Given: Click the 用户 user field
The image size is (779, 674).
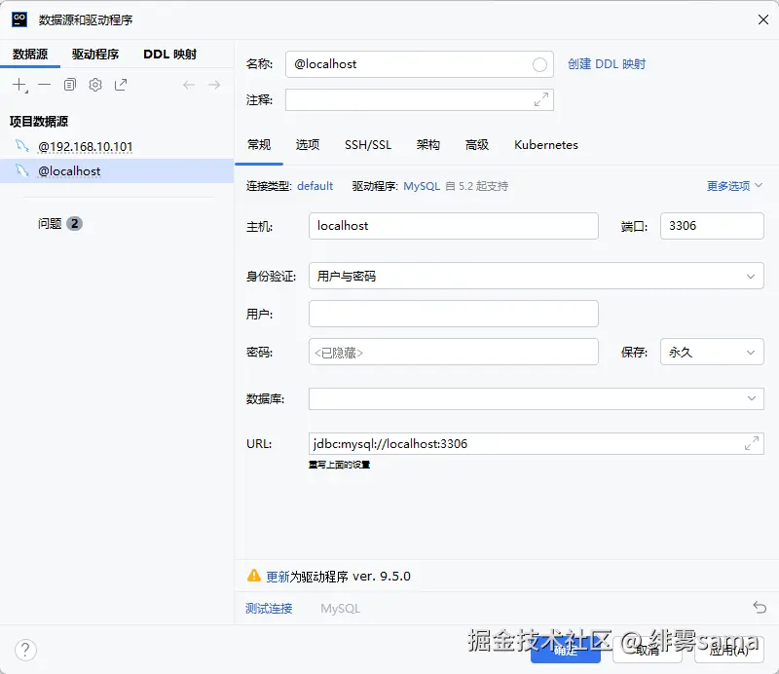Looking at the screenshot, I should pos(453,314).
